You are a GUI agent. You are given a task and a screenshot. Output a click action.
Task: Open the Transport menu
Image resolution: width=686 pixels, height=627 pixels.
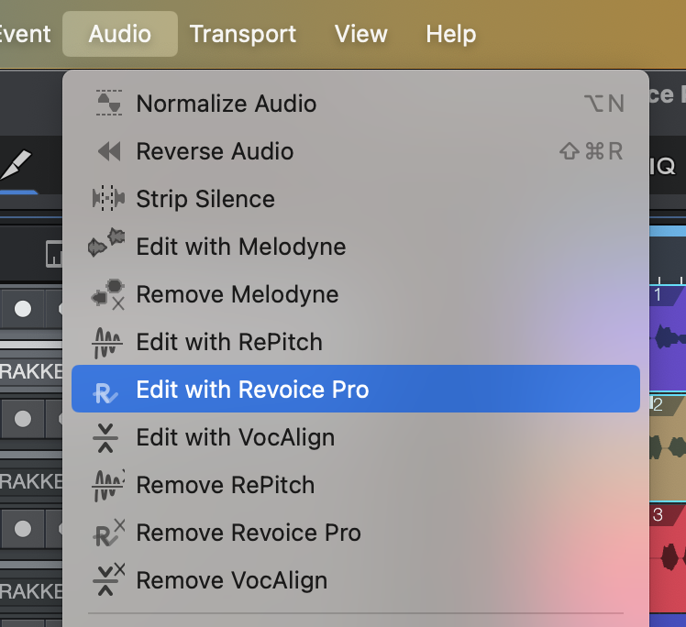pos(242,34)
